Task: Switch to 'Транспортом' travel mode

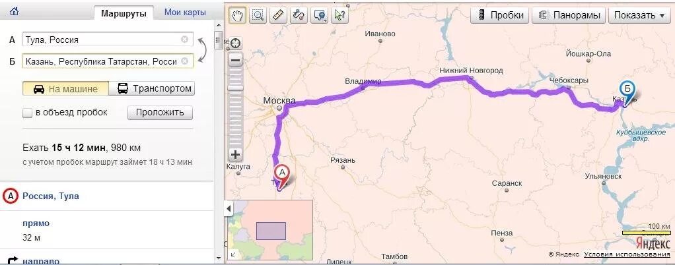Action: click(151, 89)
